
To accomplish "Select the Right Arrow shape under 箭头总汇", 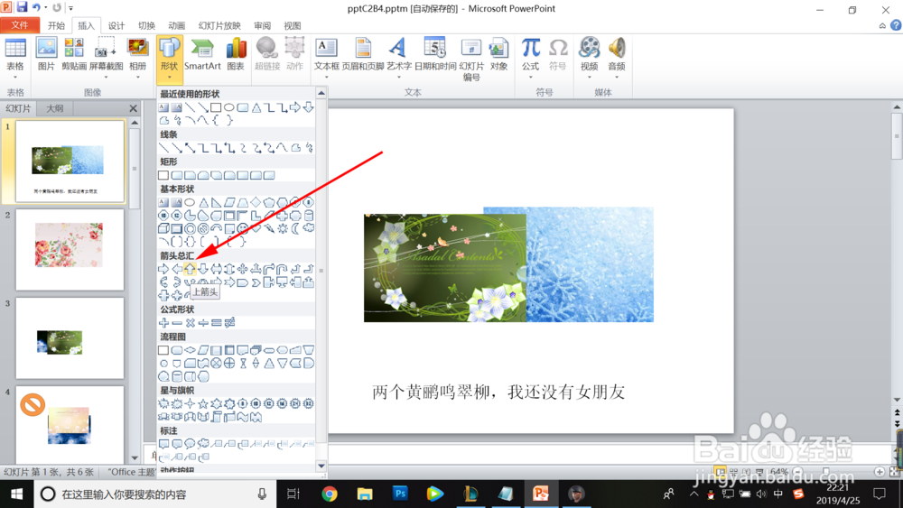I will click(x=163, y=269).
